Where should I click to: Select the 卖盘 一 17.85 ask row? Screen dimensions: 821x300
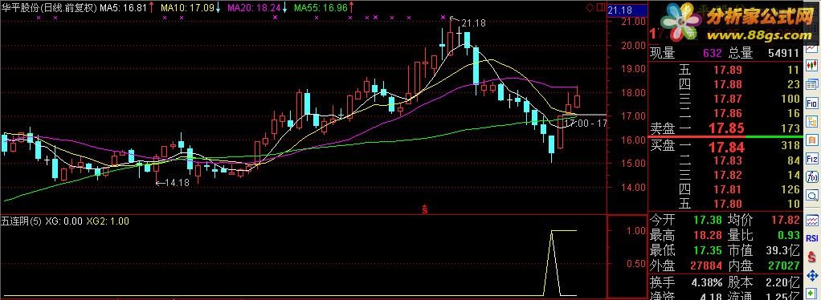point(725,128)
